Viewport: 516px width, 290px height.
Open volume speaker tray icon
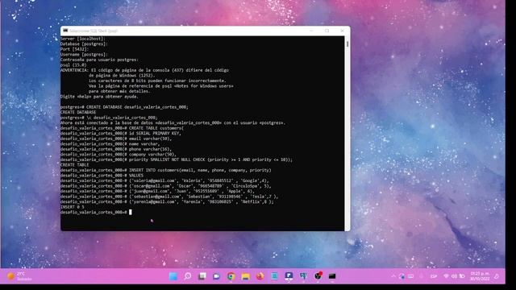[454, 276]
